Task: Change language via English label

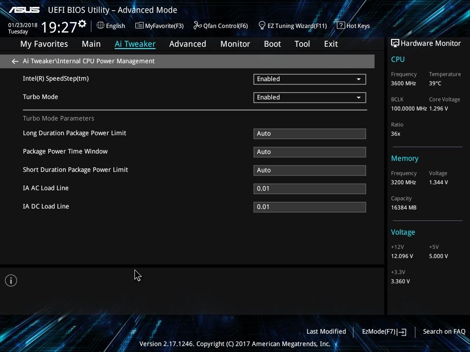Action: click(115, 26)
